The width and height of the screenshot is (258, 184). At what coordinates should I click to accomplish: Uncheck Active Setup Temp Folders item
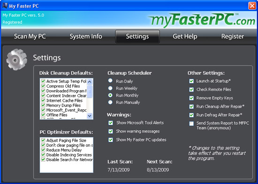point(43,81)
